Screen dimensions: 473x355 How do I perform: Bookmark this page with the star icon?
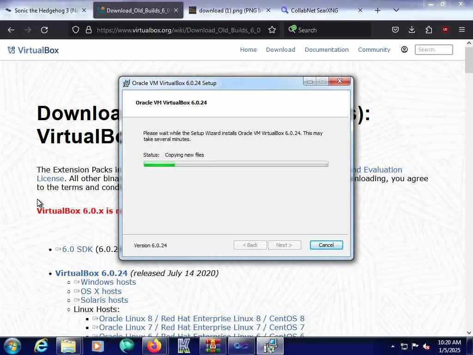[x=272, y=30]
